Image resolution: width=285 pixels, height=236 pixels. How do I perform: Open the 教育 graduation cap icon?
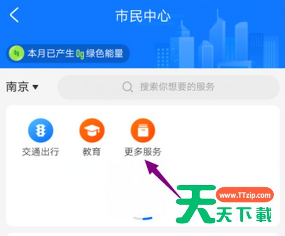coord(92,130)
